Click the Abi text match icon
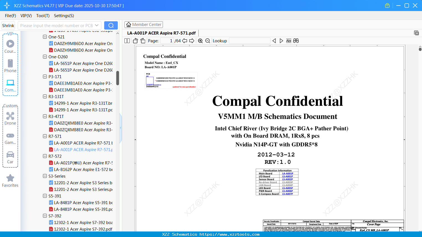Viewport: 422px width, 237px height. [x=288, y=41]
